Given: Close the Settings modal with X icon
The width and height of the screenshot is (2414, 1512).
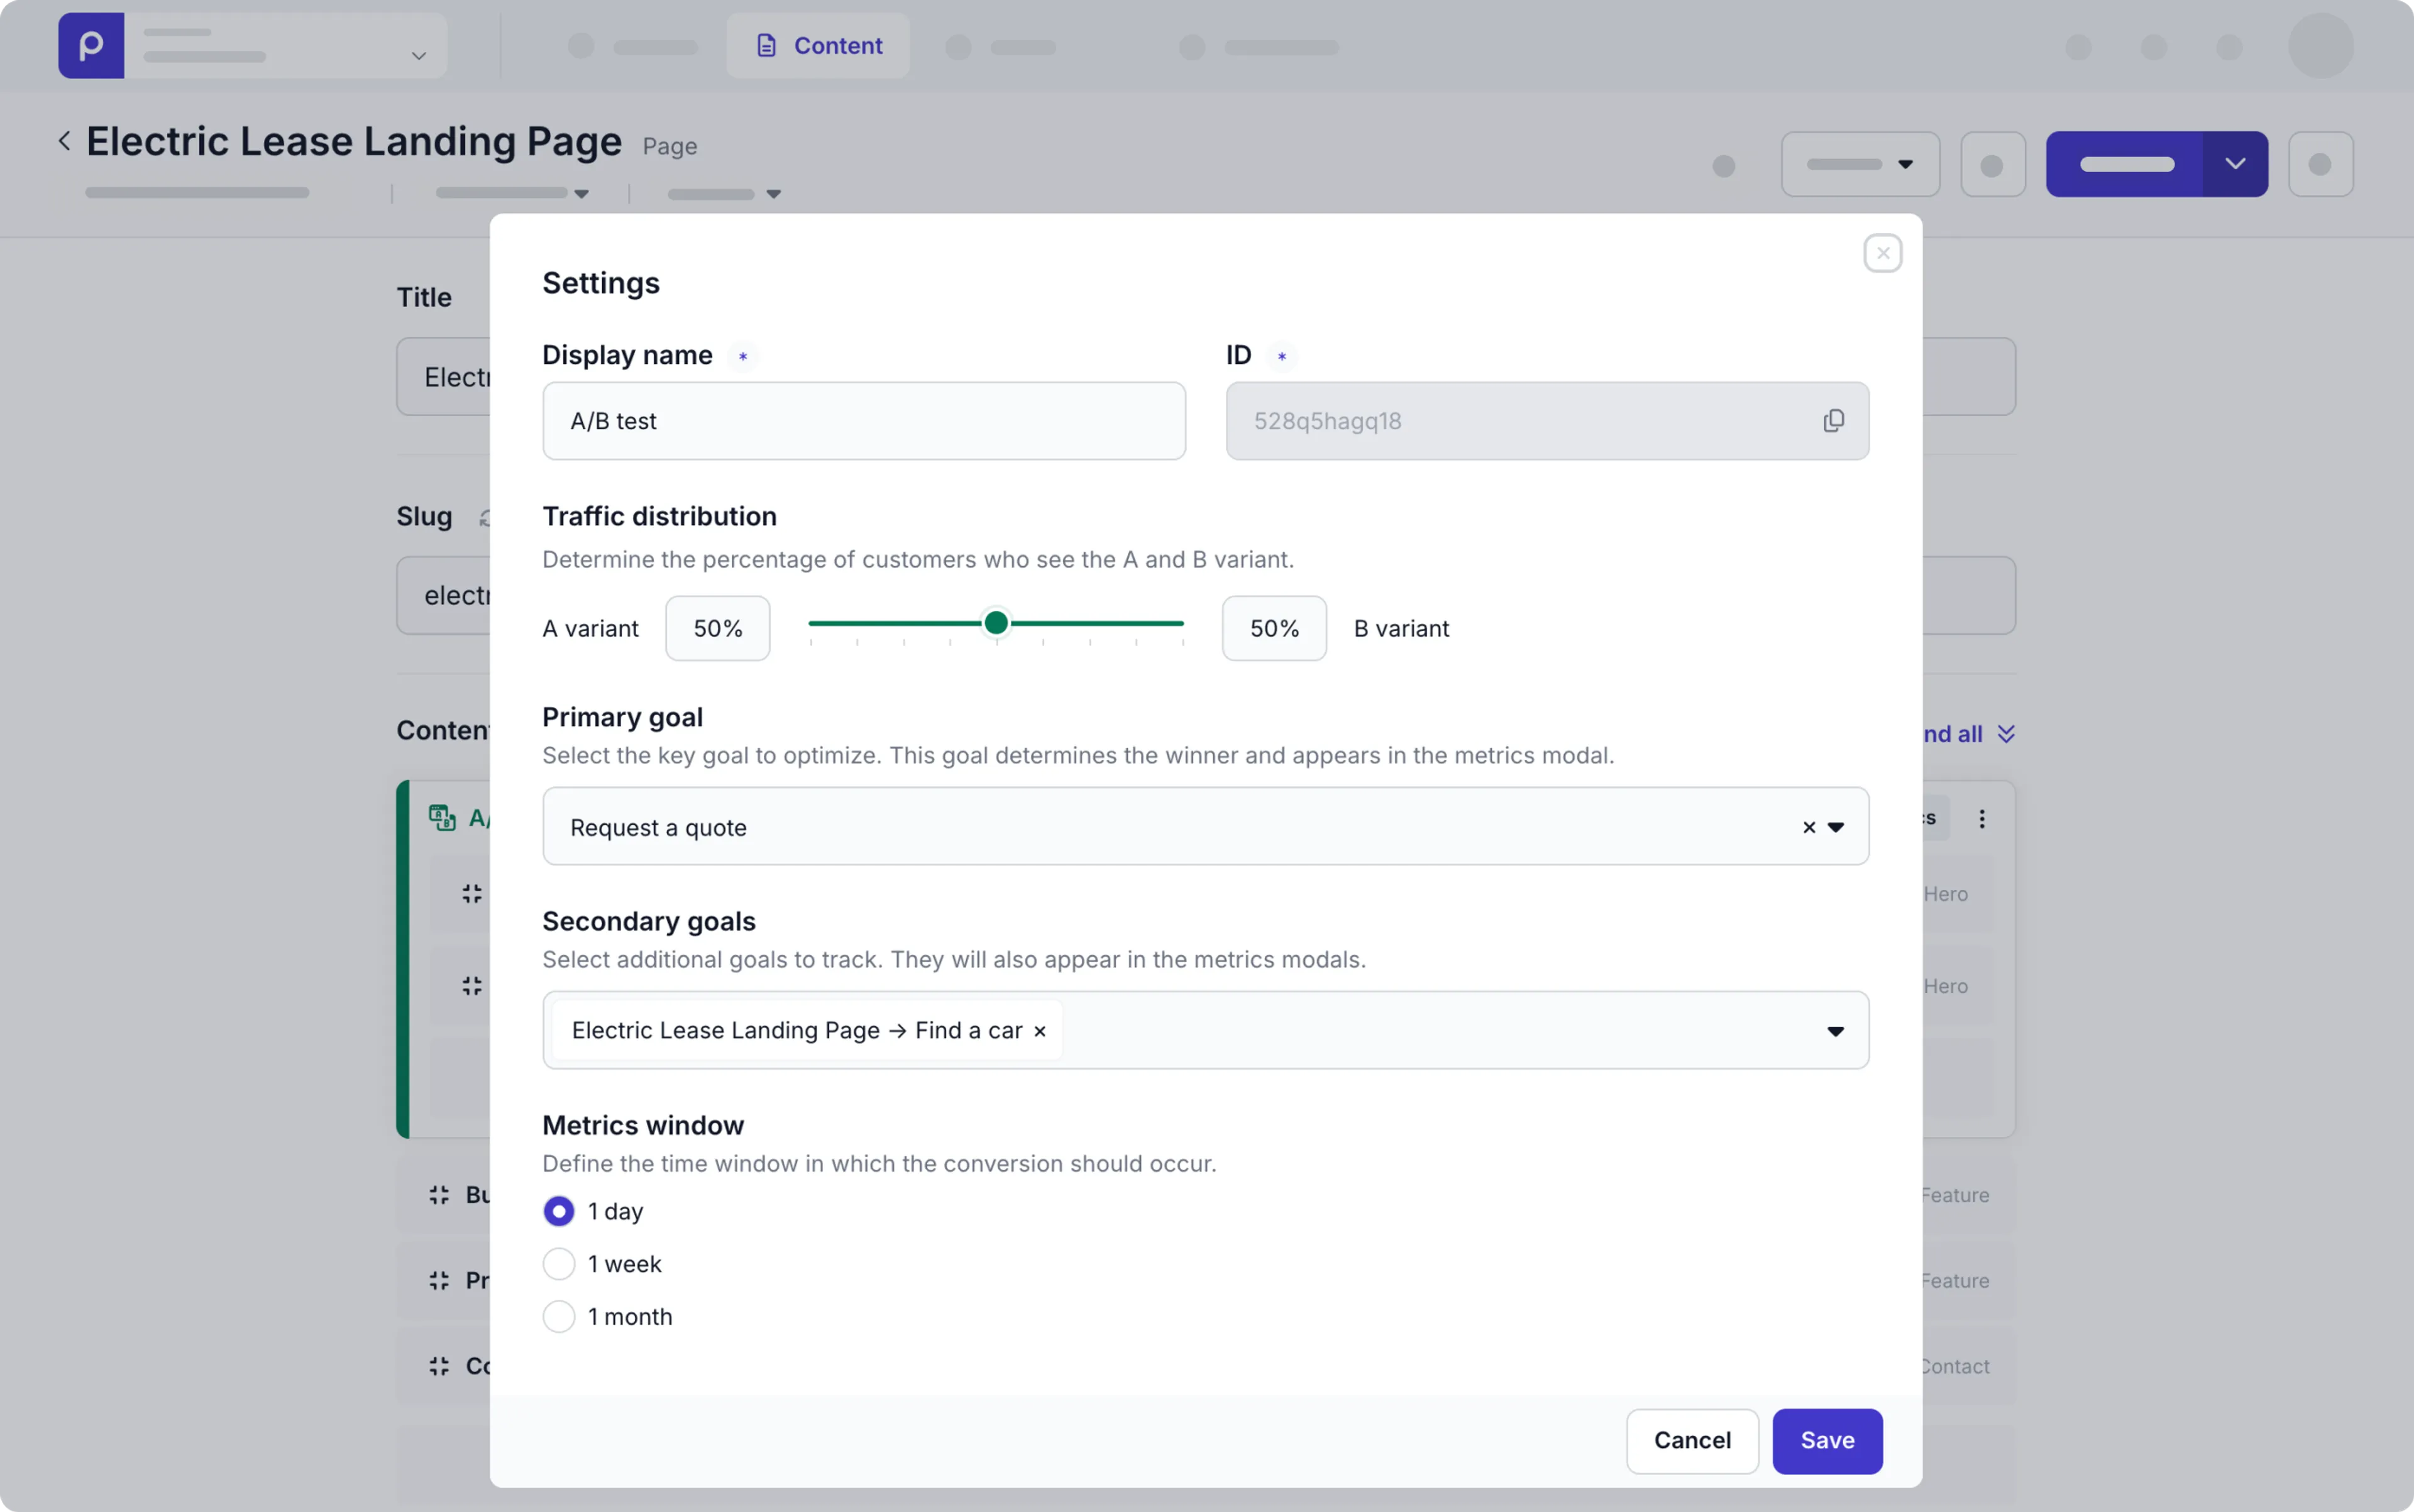Looking at the screenshot, I should (x=1882, y=254).
